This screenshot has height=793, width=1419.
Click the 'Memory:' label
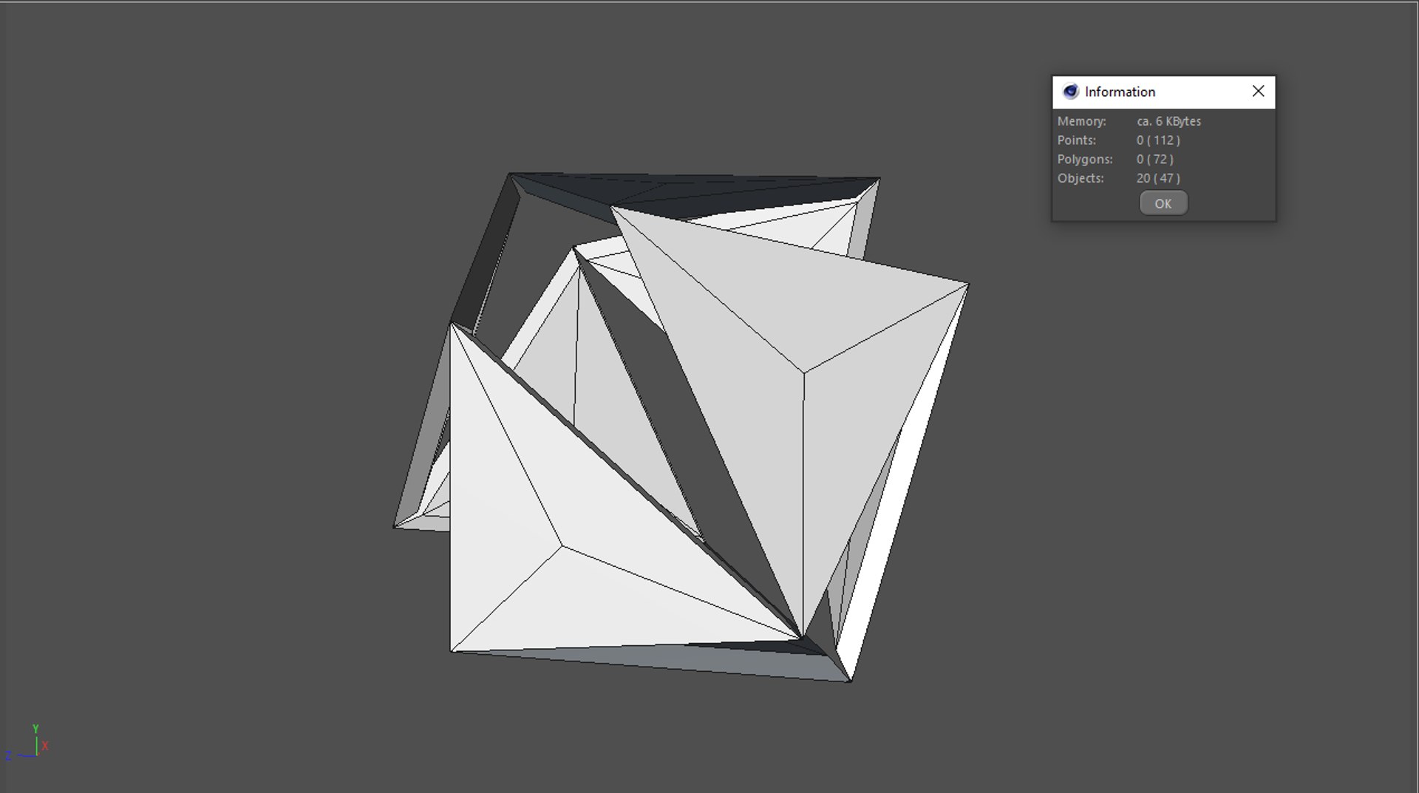[x=1081, y=121]
